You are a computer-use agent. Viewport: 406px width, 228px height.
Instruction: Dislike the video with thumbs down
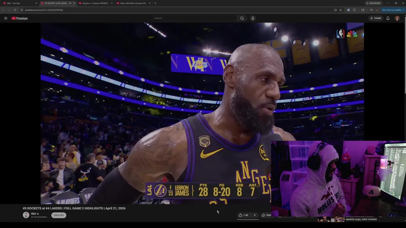point(254,215)
